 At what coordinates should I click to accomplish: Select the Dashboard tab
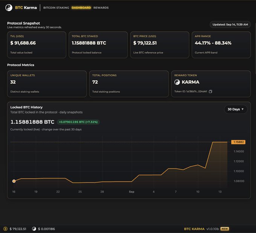[x=81, y=8]
